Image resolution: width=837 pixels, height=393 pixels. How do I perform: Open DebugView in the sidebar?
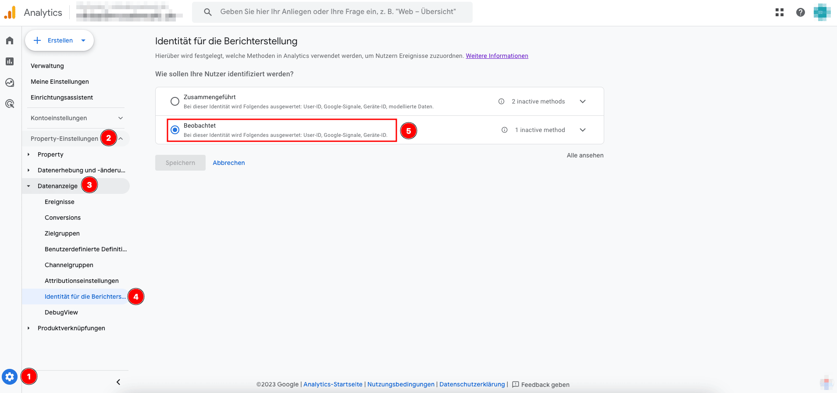pyautogui.click(x=61, y=312)
